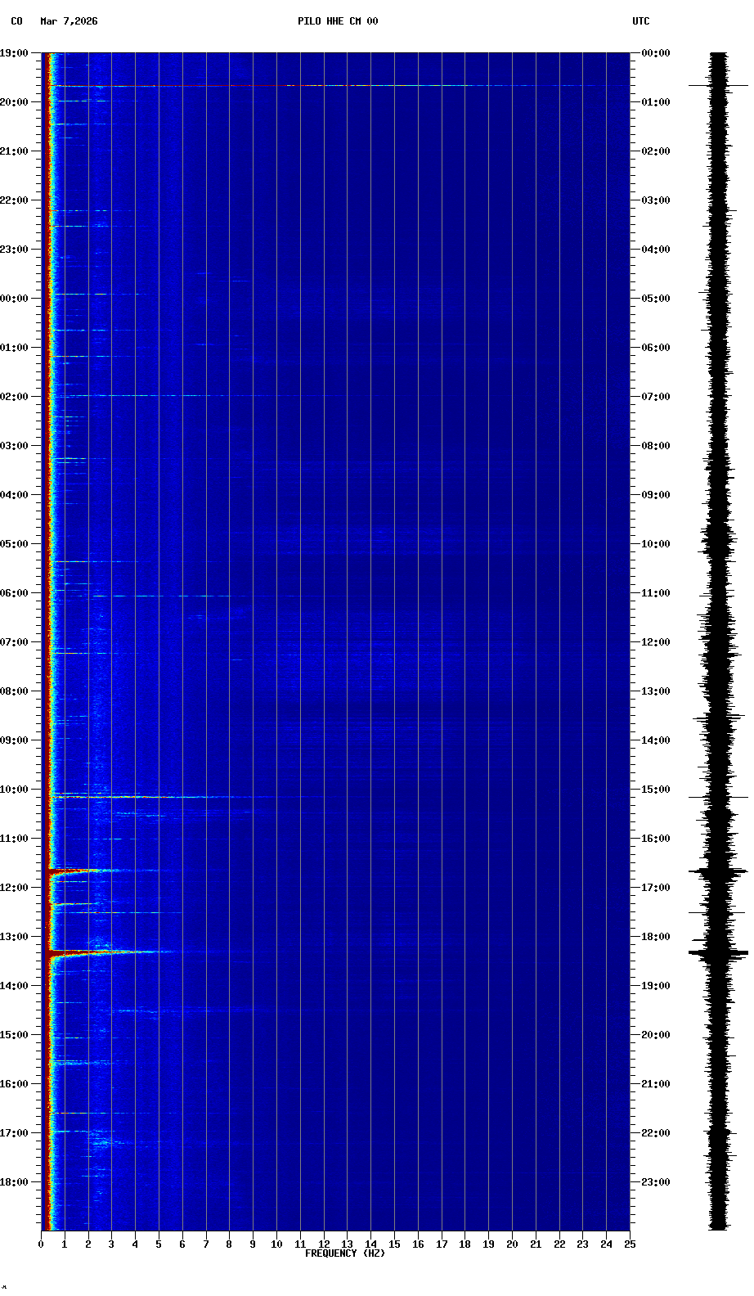
Task: Click the FREQUENCY (HZ) axis label
Action: point(344,1253)
